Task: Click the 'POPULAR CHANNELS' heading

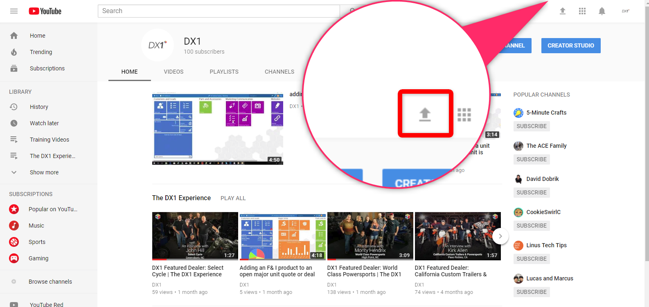Action: coord(542,95)
